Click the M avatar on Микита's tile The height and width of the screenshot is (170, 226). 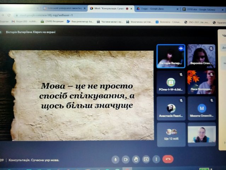coord(202,108)
